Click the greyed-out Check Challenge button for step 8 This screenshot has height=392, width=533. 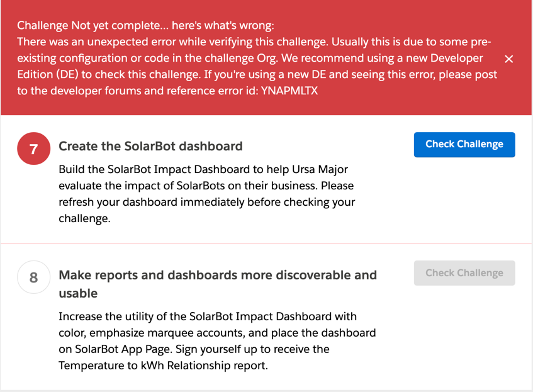pos(464,273)
